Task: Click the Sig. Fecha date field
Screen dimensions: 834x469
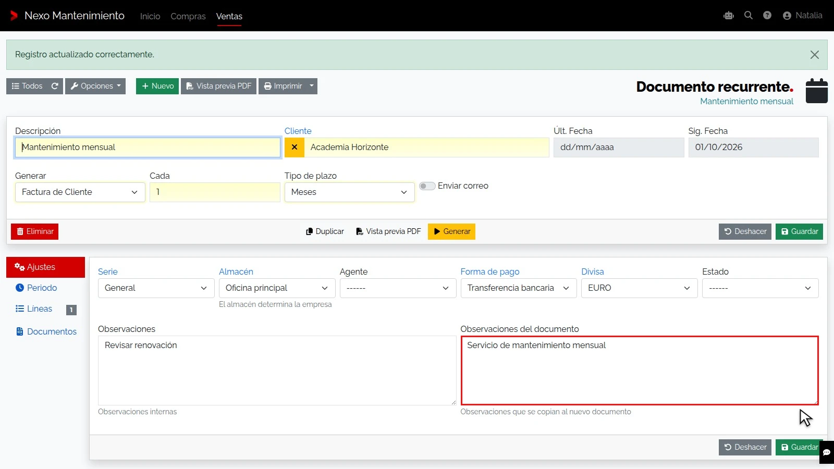Action: (754, 147)
